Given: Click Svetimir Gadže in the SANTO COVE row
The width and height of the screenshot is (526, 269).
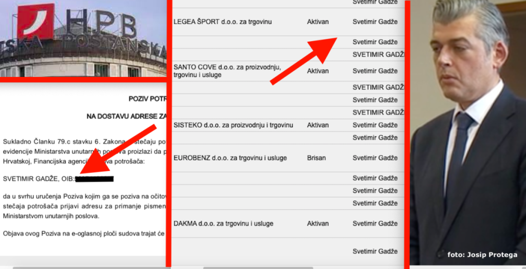Looking at the screenshot, I should tap(375, 71).
